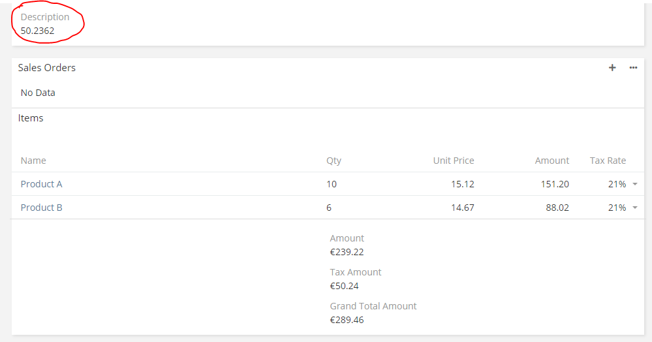
Task: Click the Amount column header
Action: click(x=551, y=161)
